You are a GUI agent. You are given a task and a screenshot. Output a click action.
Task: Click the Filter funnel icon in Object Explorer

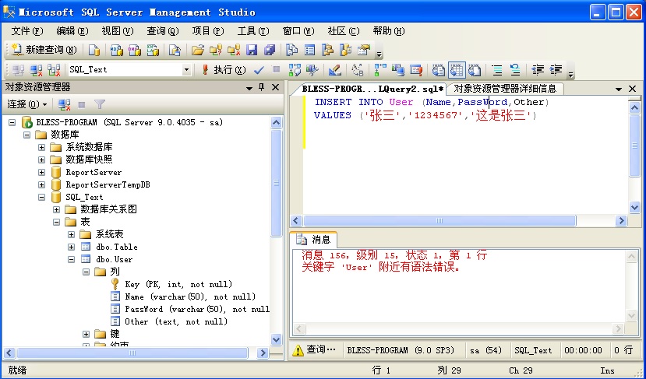click(x=100, y=104)
